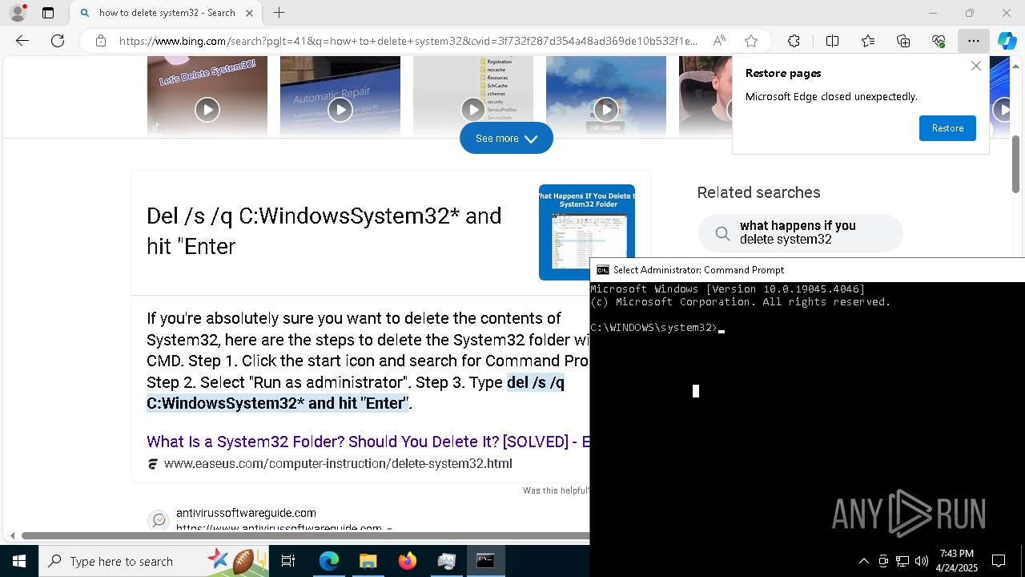Play the blue sky video thumbnail
1025x577 pixels.
click(x=606, y=109)
